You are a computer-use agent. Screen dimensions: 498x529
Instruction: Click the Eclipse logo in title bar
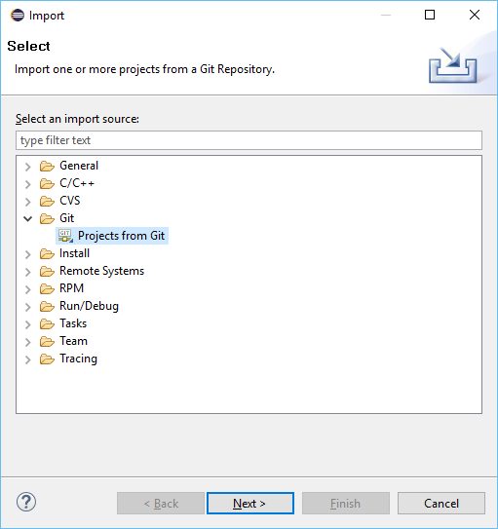18,16
